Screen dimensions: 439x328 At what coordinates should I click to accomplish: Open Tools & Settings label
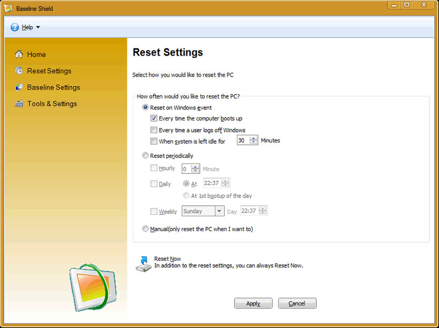pyautogui.click(x=52, y=104)
